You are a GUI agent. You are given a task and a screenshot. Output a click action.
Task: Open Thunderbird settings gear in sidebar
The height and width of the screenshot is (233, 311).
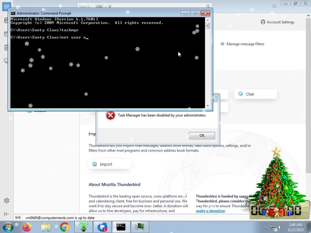pos(7,201)
